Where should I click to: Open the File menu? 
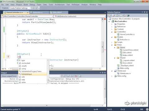point(2,5)
